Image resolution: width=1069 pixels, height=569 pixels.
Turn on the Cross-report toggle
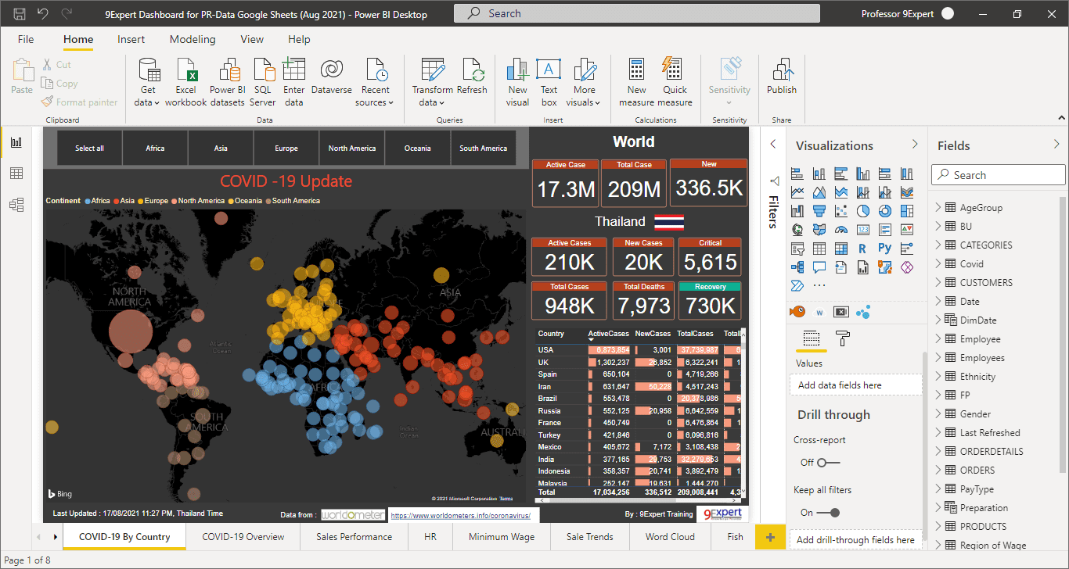(x=827, y=463)
